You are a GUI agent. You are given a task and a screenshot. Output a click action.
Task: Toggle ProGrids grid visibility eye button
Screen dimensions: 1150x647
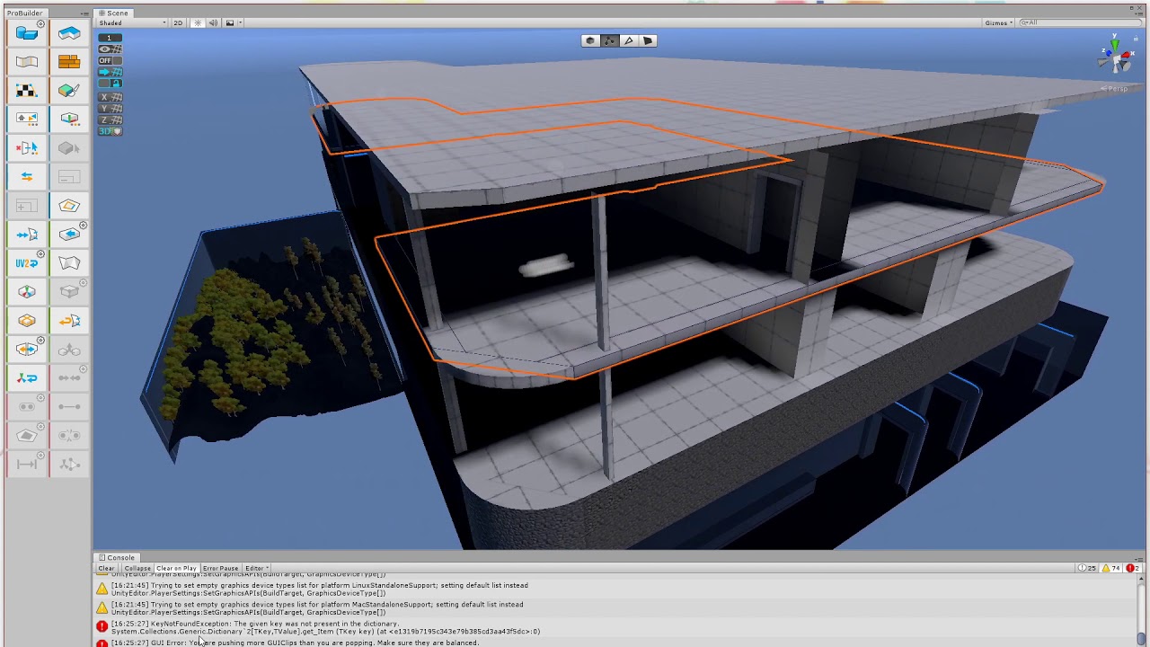click(110, 49)
